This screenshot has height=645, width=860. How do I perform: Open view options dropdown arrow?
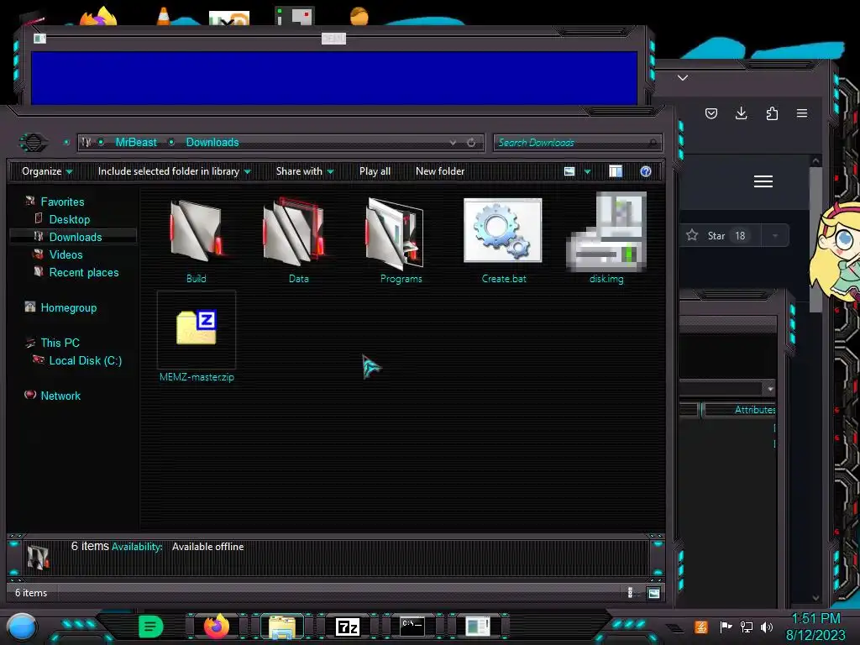coord(587,171)
